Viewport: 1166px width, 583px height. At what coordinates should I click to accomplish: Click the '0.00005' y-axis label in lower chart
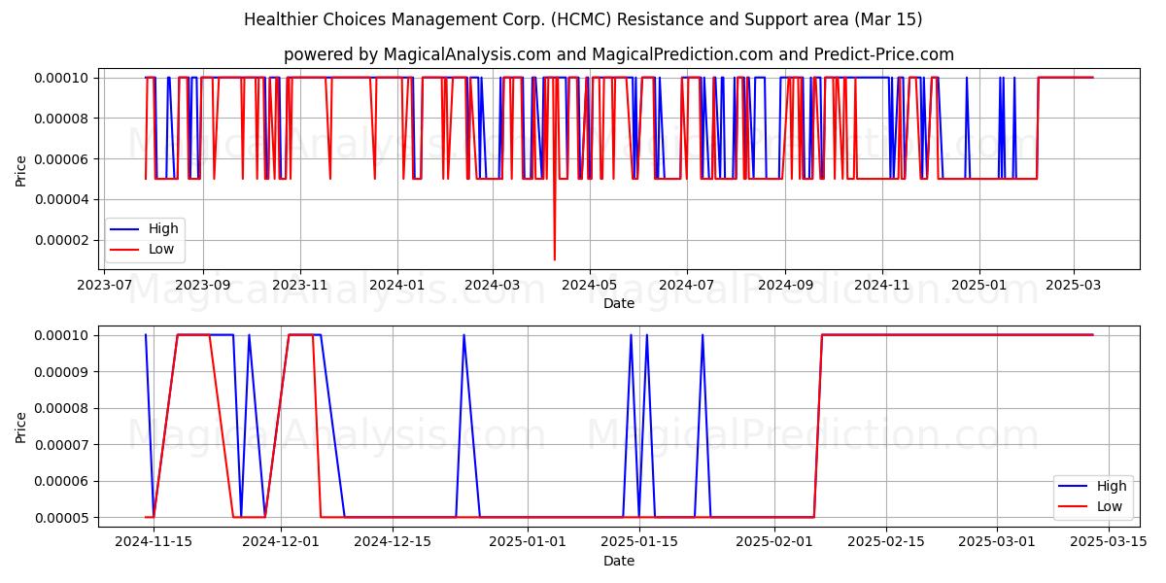pyautogui.click(x=60, y=517)
